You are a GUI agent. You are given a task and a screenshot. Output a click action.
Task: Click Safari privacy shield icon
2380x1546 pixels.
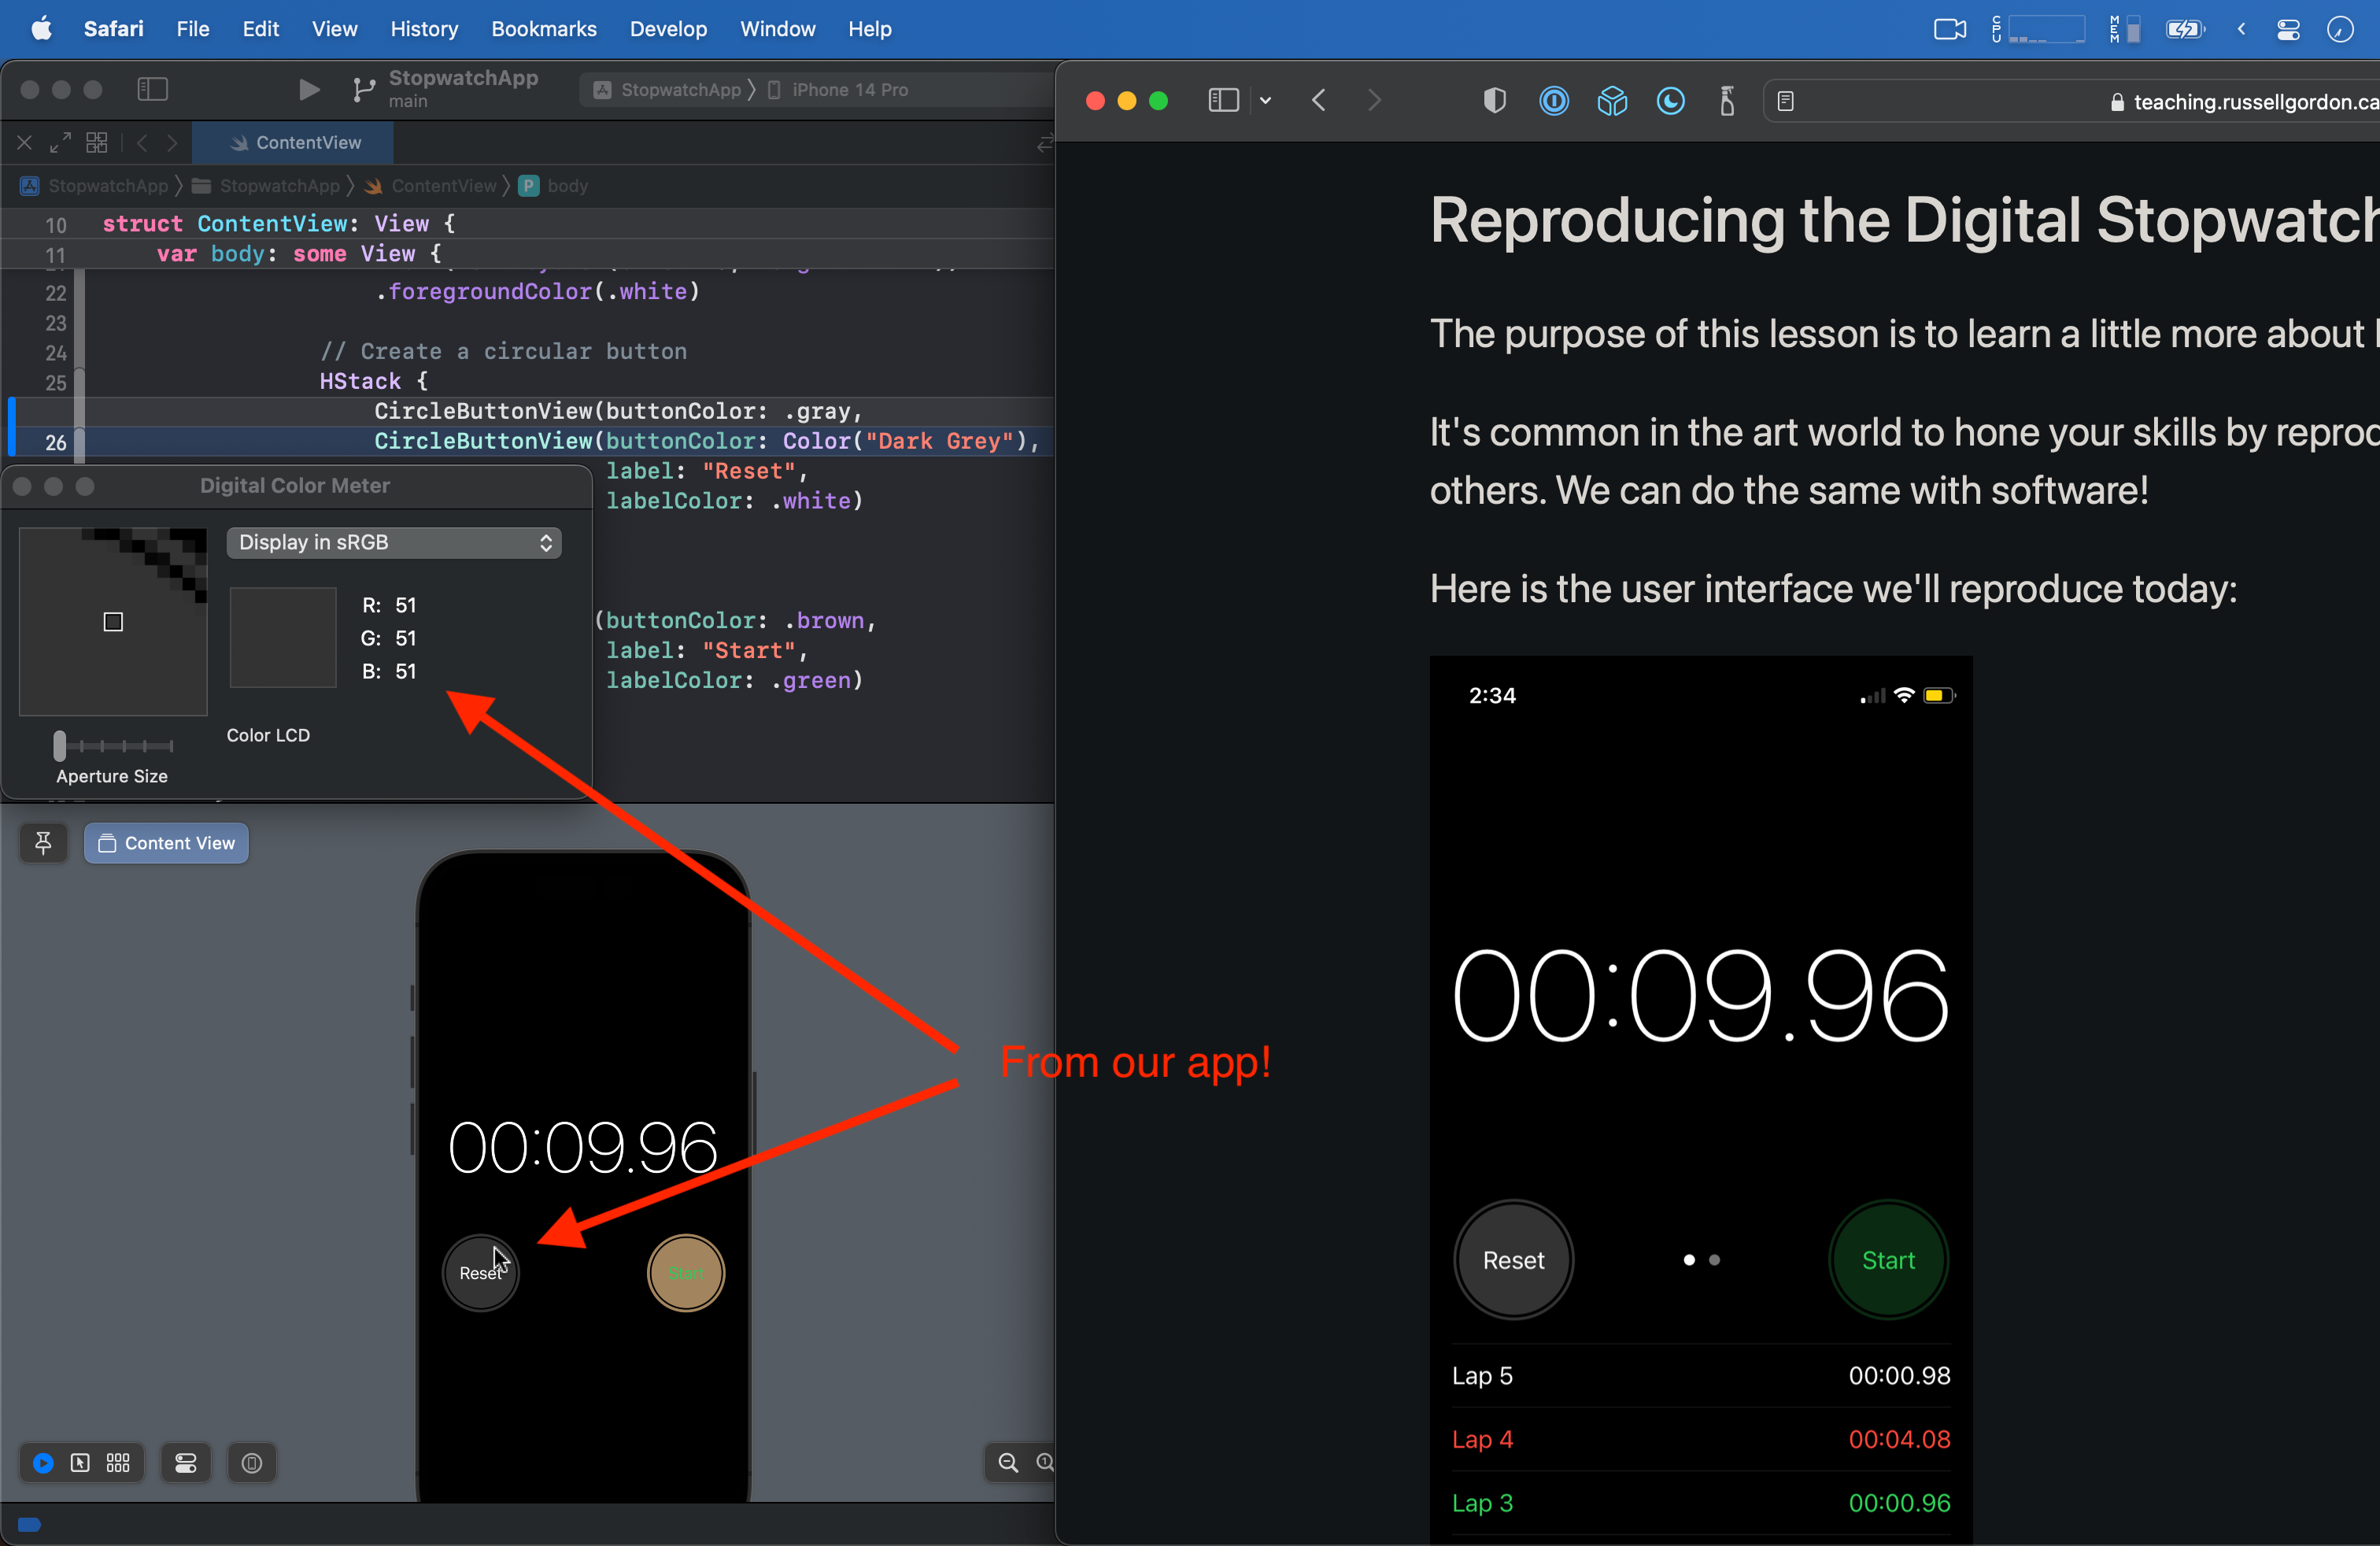(1494, 101)
